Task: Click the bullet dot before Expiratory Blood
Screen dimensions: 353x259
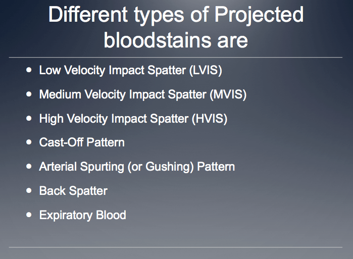Action: tap(29, 215)
